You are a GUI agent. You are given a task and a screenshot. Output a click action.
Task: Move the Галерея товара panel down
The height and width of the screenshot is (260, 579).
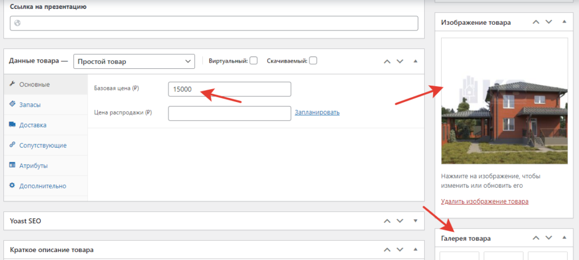[x=548, y=238]
